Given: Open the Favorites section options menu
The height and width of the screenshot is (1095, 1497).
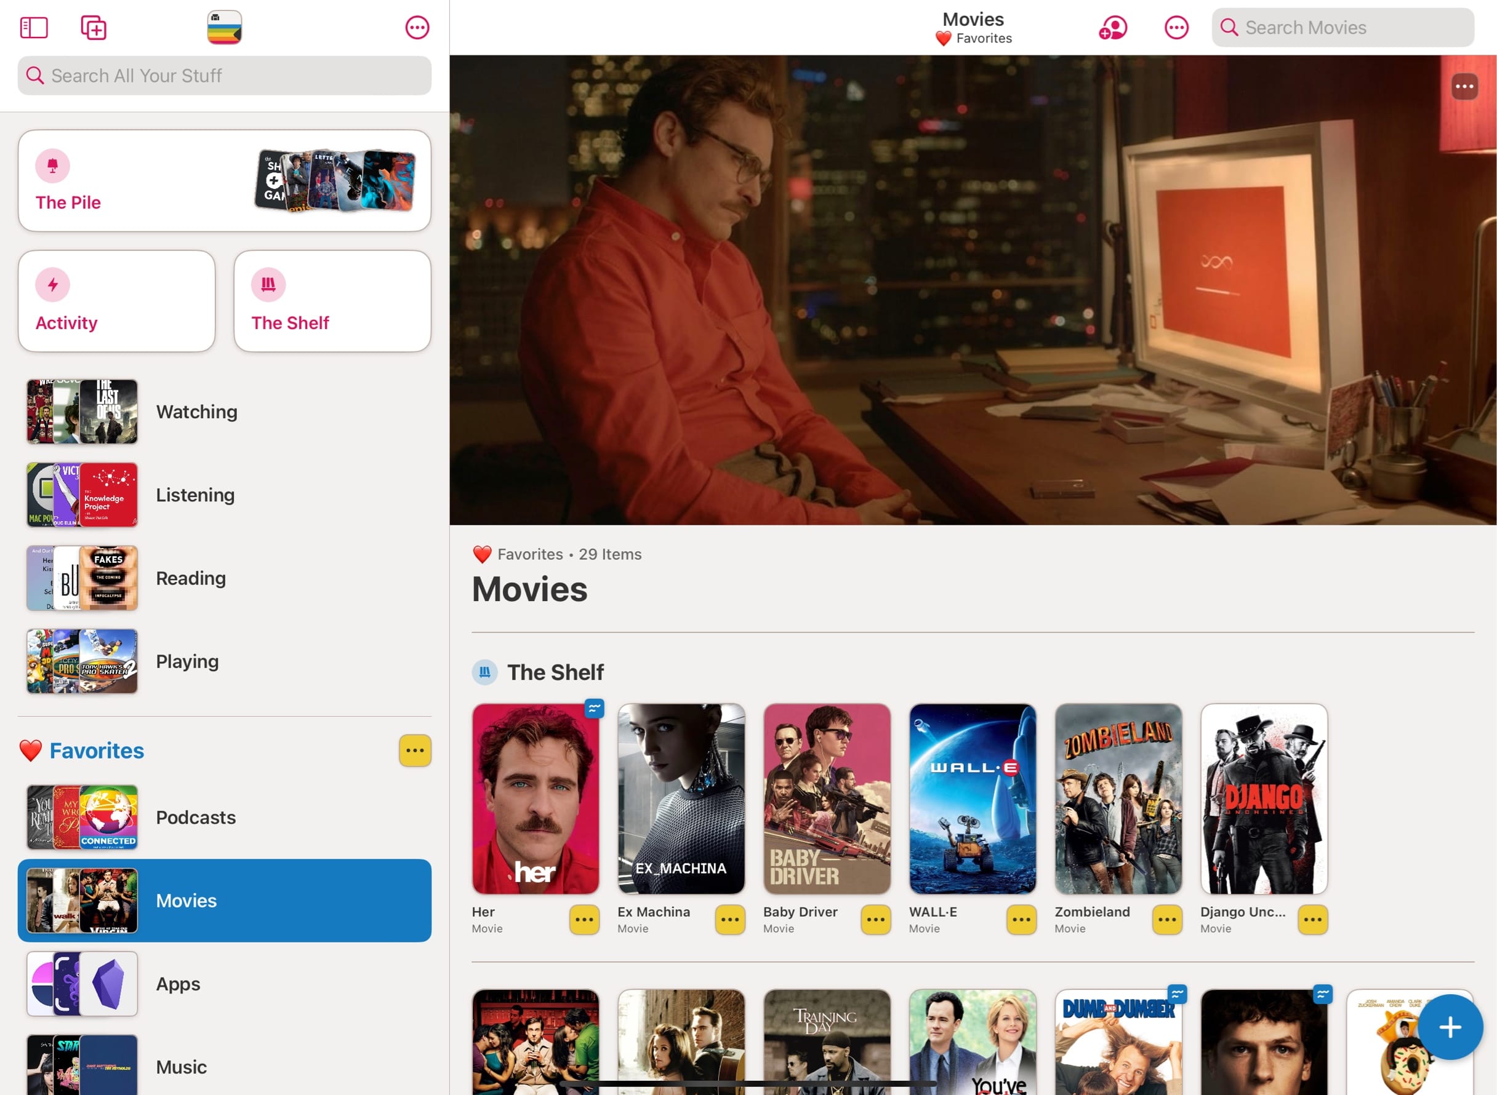Looking at the screenshot, I should point(415,751).
